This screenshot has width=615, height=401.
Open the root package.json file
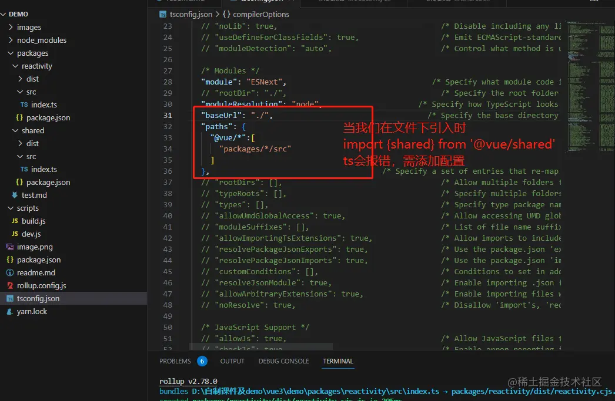point(39,260)
